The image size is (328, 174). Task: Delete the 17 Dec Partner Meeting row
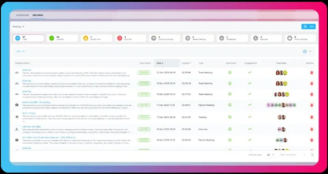click(312, 105)
